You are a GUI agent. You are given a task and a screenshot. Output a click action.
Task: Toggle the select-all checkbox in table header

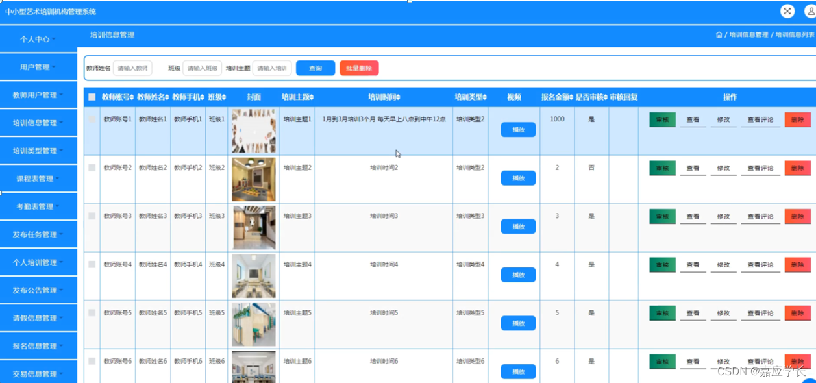point(92,97)
